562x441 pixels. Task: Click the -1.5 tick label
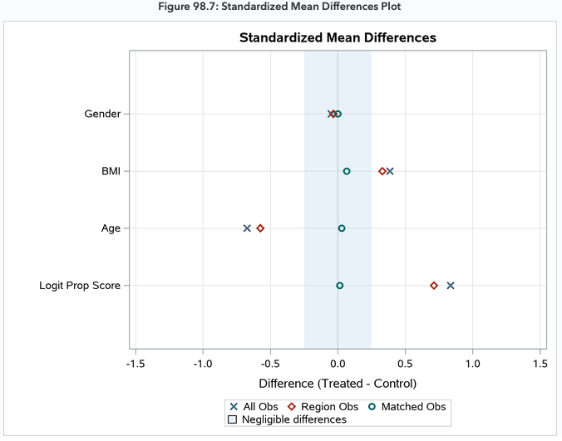tap(135, 364)
